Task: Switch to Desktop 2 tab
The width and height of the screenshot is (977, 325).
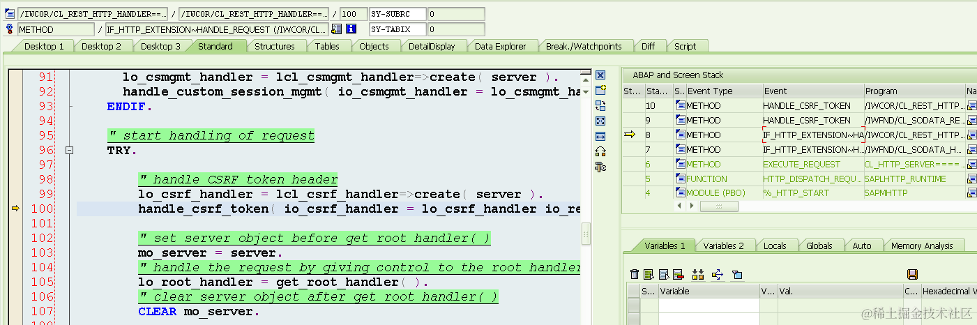Action: 102,46
